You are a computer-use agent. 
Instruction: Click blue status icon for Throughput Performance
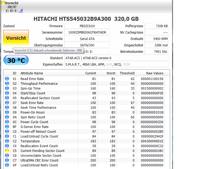[x=7, y=83]
